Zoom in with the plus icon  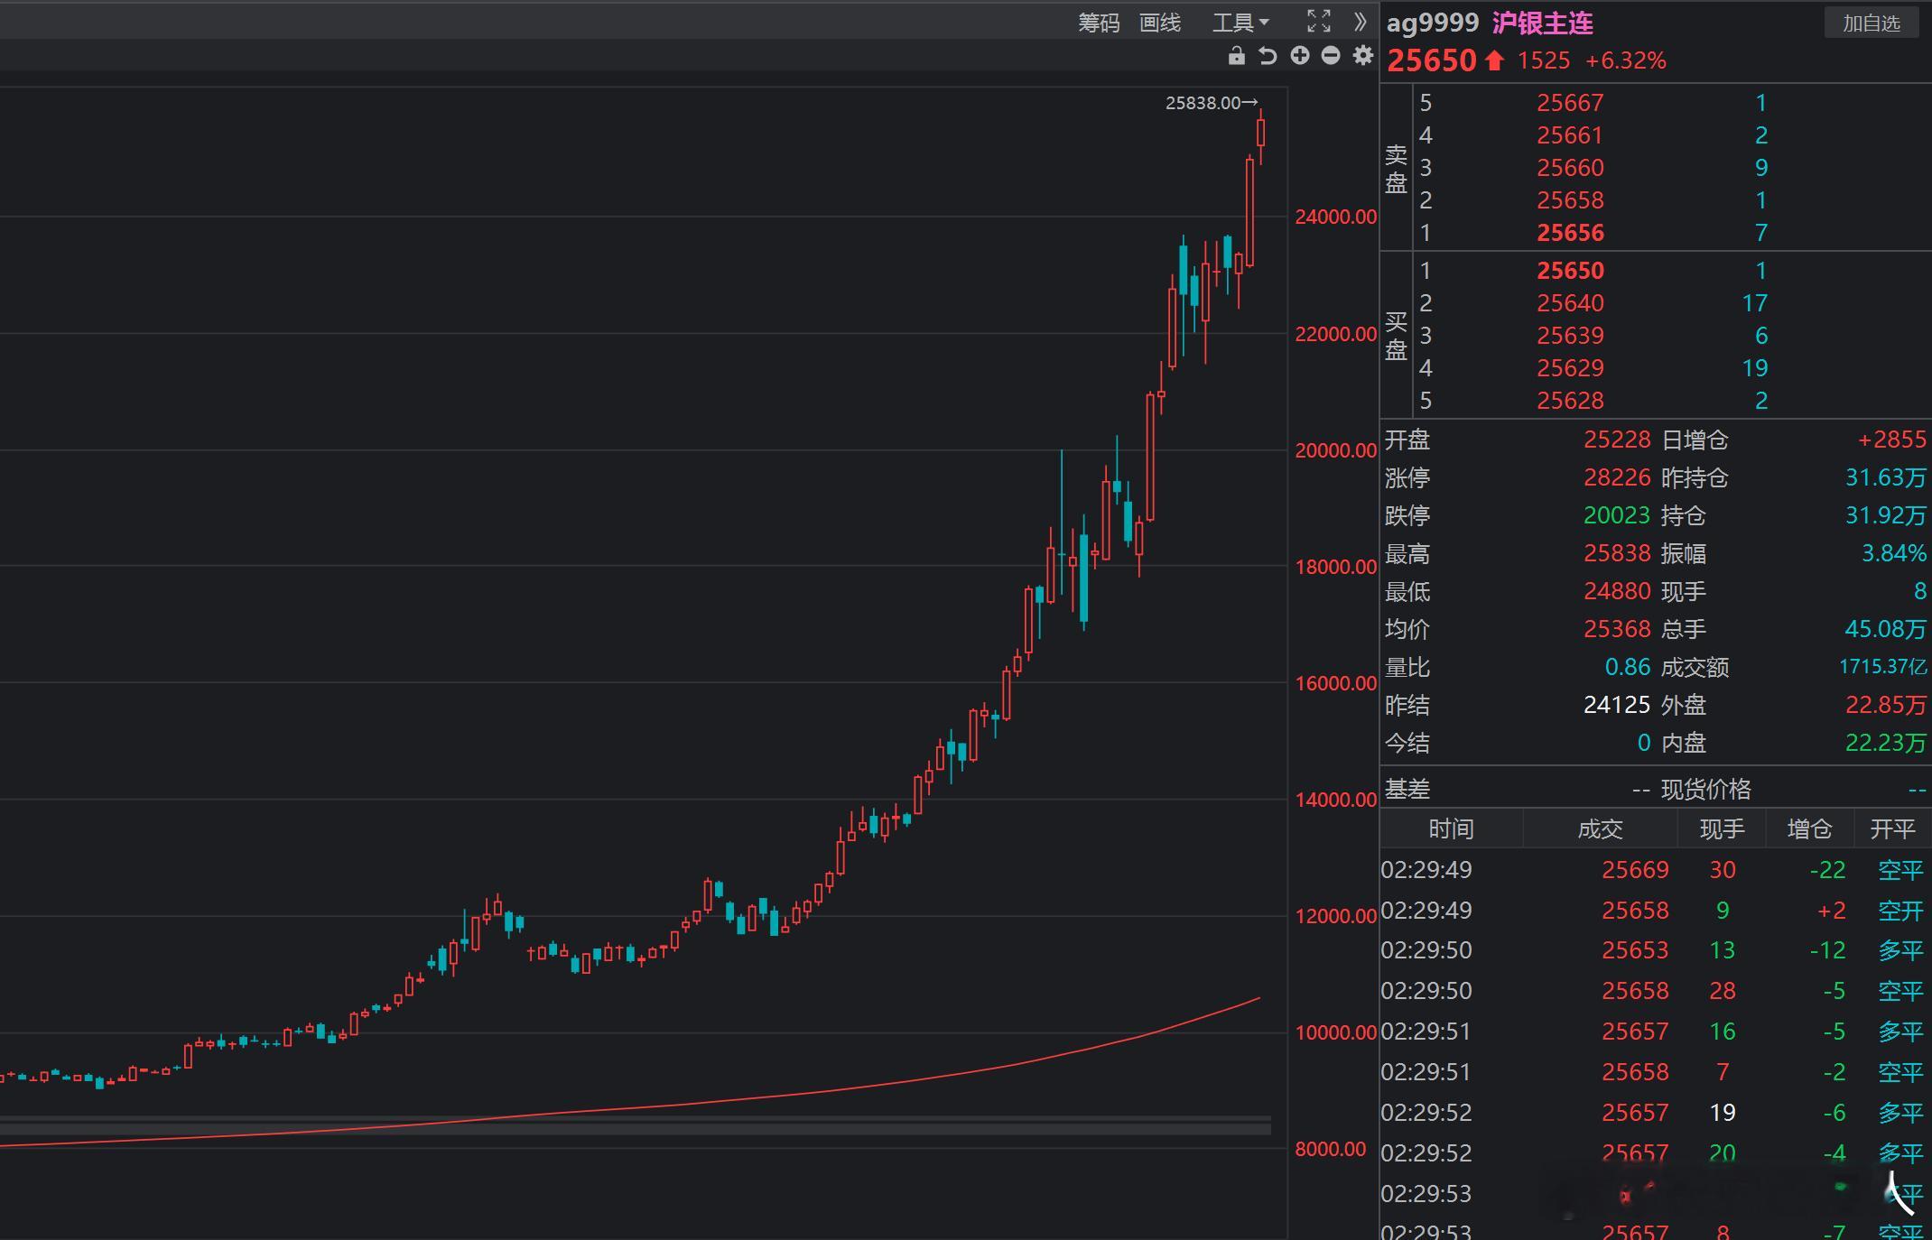[x=1299, y=57]
